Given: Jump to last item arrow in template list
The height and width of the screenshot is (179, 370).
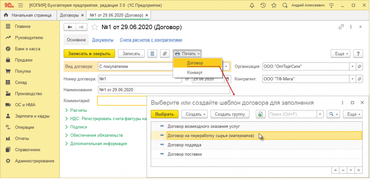Looking at the screenshot, I should pyautogui.click(x=359, y=170).
